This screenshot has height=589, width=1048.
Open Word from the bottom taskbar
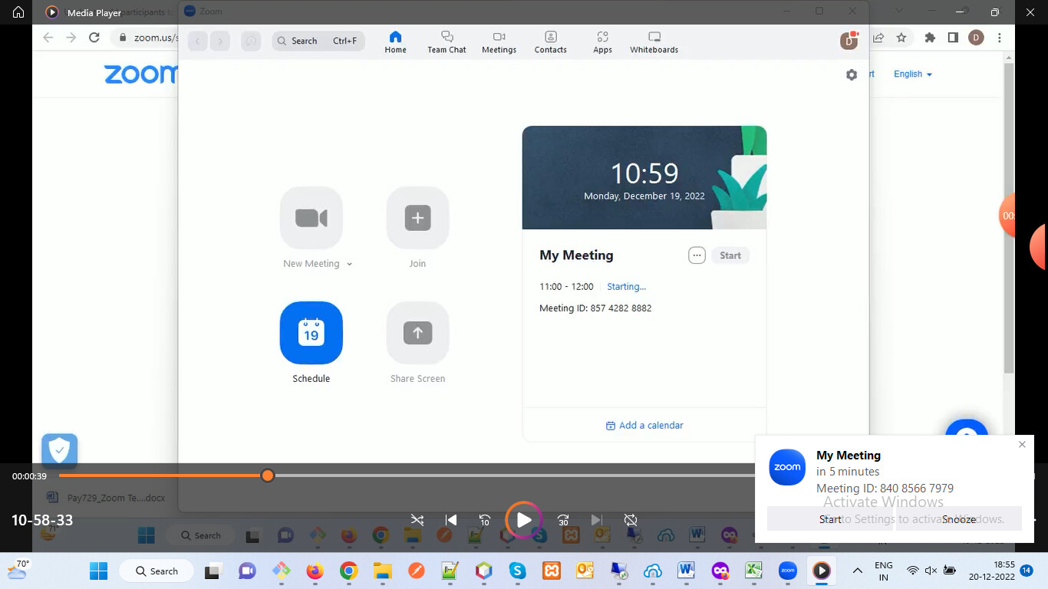[x=686, y=571]
